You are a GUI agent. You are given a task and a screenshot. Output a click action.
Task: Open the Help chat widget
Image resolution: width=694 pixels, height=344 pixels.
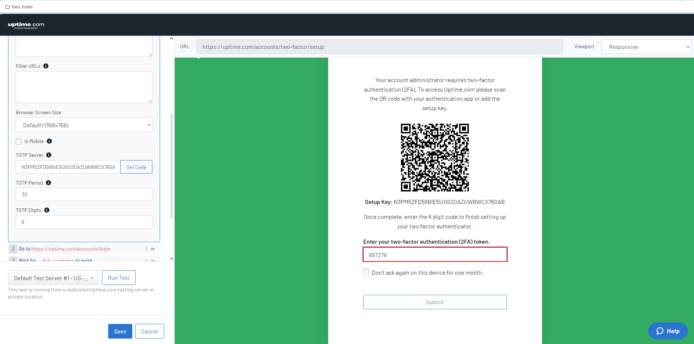coord(668,331)
